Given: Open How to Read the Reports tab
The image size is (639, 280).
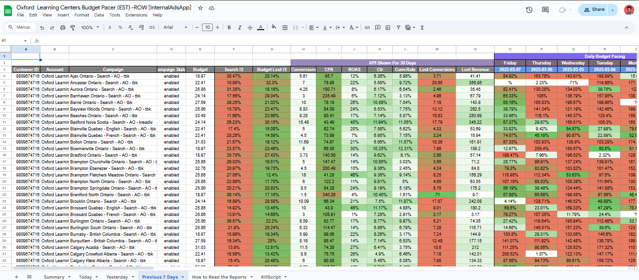Looking at the screenshot, I should coord(222,277).
